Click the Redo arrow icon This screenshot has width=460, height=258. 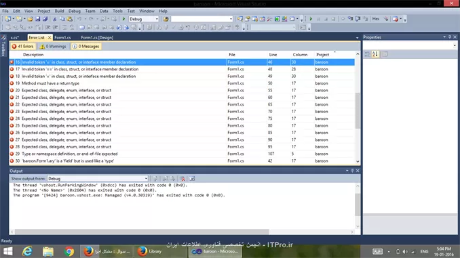point(91,19)
